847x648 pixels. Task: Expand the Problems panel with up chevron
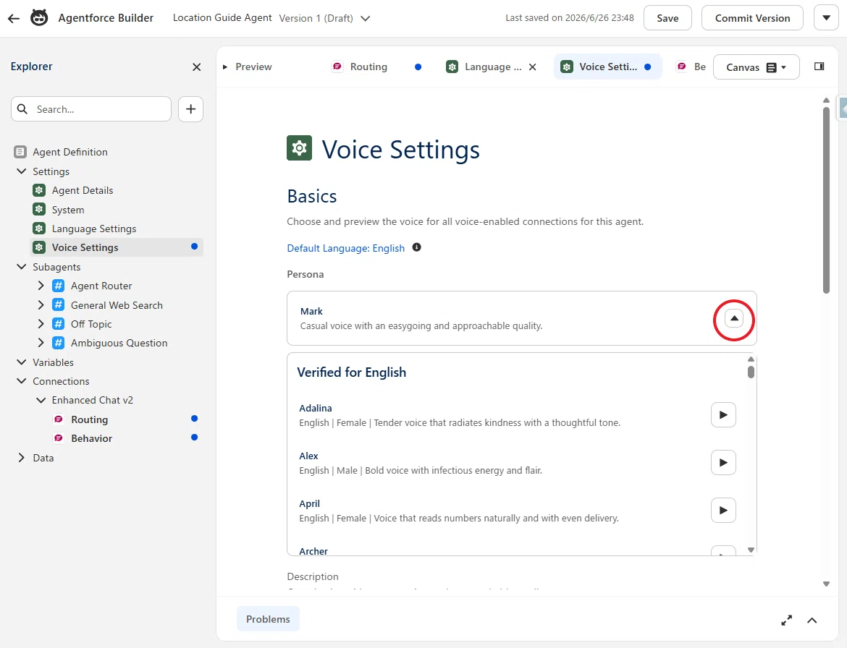pos(812,621)
